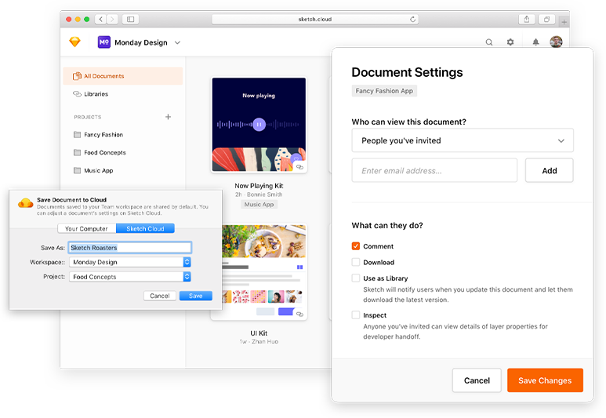The image size is (606, 418).
Task: Toggle the Safari sidebar icon
Action: pyautogui.click(x=130, y=19)
